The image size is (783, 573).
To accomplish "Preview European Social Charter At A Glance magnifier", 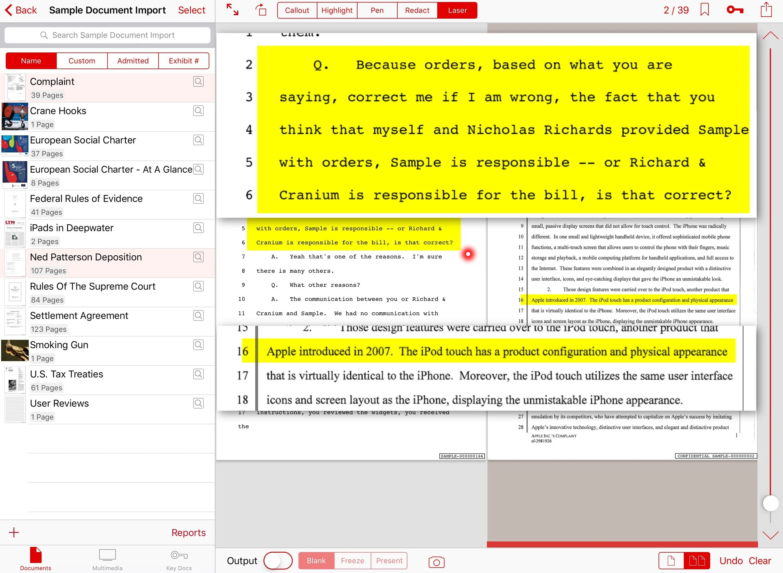I will coord(198,169).
